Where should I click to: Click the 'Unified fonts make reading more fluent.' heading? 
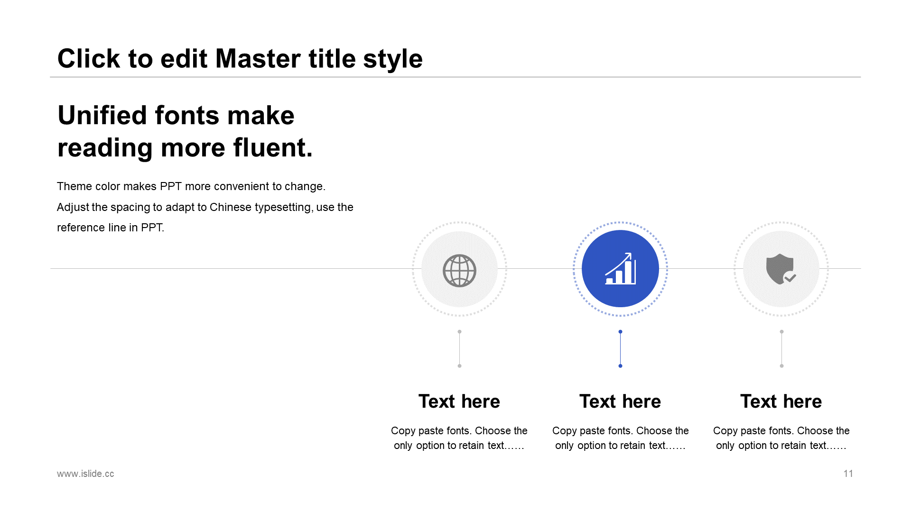185,131
